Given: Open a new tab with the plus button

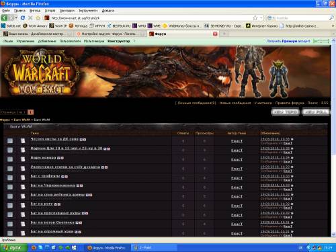Looking at the screenshot, I should coord(224,34).
